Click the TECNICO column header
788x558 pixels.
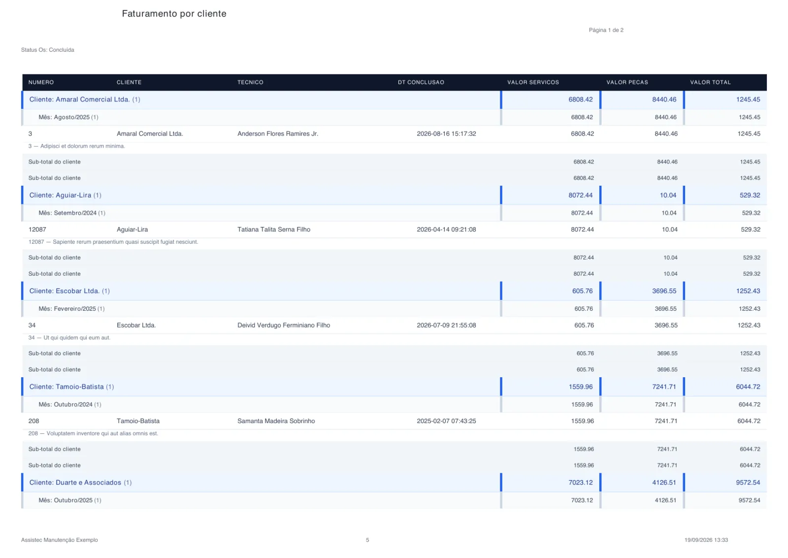tap(250, 82)
